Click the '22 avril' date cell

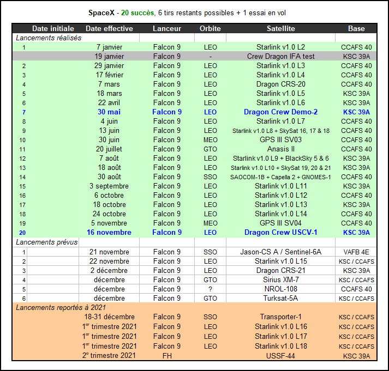point(109,102)
